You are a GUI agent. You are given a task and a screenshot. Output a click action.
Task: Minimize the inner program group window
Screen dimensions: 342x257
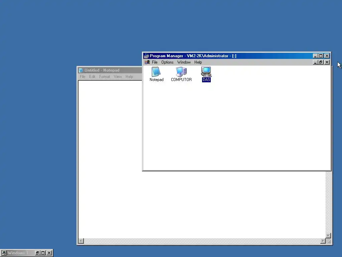tap(315, 62)
